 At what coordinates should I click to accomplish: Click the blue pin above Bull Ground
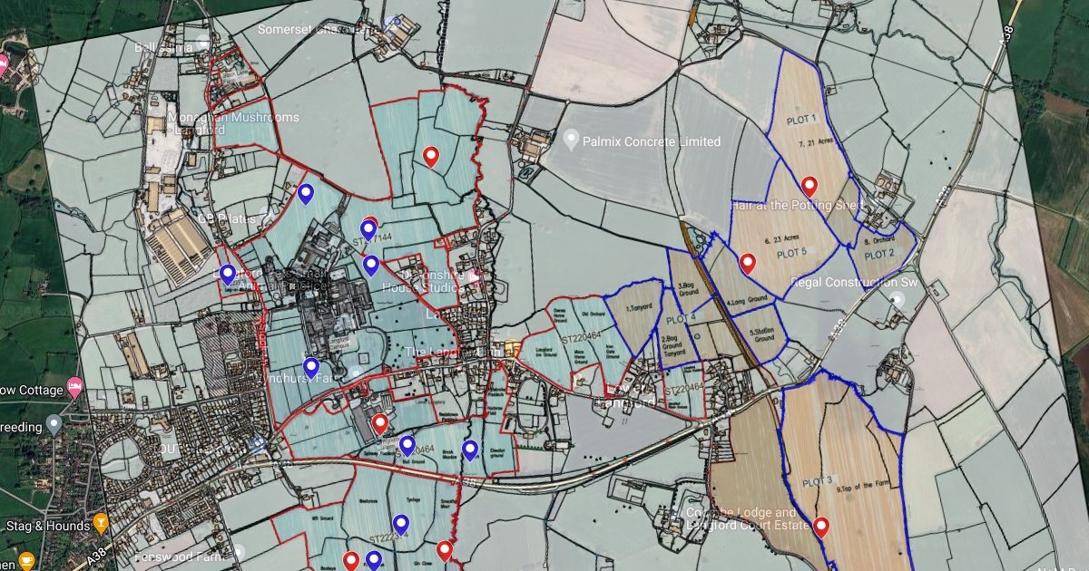coord(407,446)
